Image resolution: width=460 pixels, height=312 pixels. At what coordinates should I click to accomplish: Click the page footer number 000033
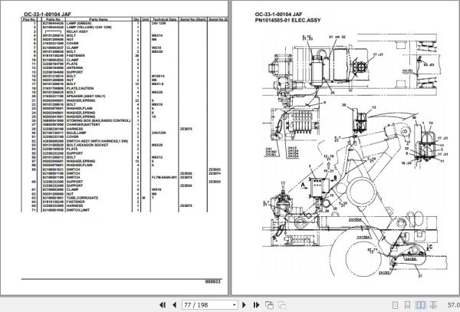pos(212,281)
